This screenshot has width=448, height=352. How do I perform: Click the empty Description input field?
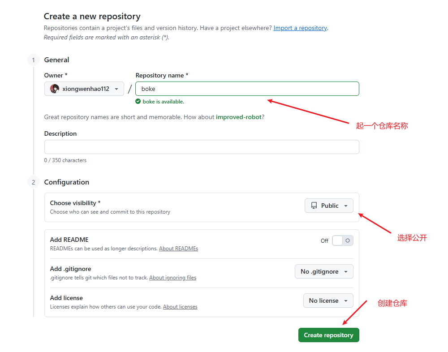point(202,147)
